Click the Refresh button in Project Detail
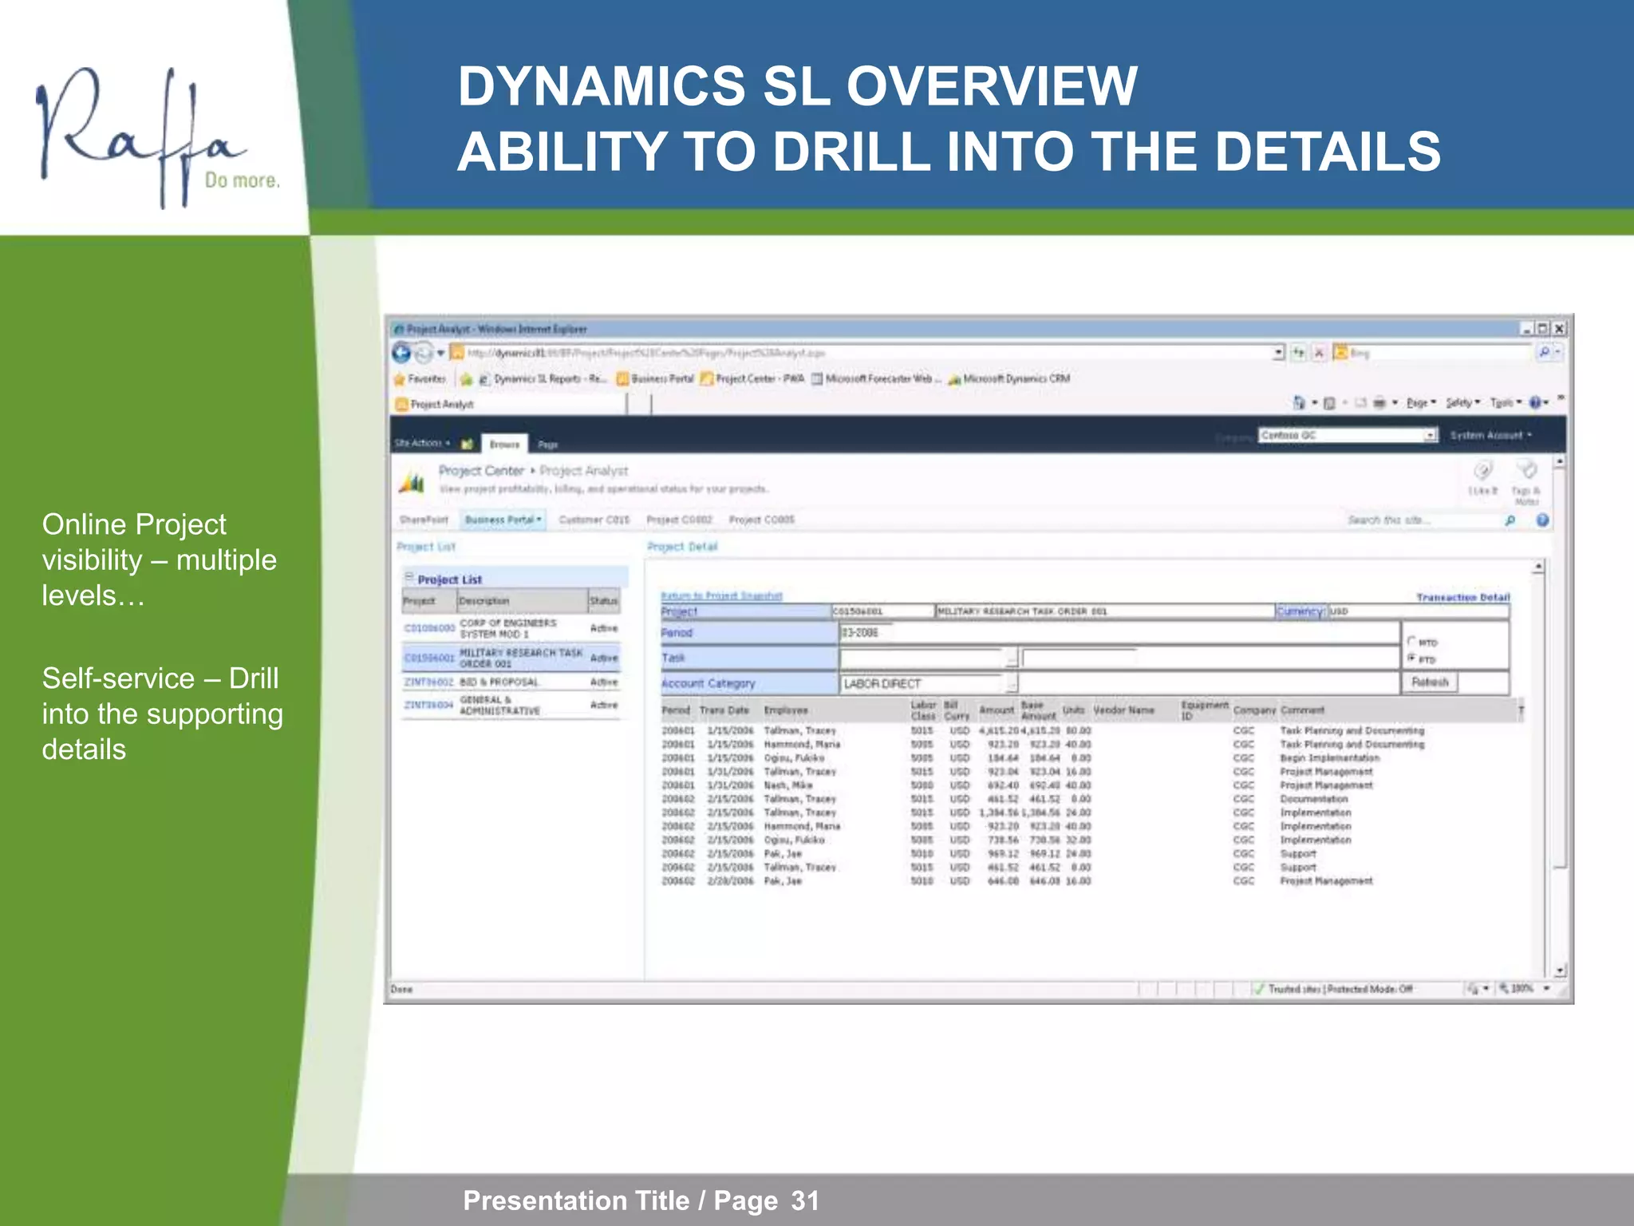The image size is (1634, 1226). (1430, 682)
